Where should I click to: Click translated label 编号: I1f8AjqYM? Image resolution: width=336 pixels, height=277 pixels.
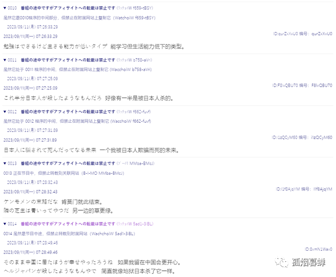[x=317, y=189]
